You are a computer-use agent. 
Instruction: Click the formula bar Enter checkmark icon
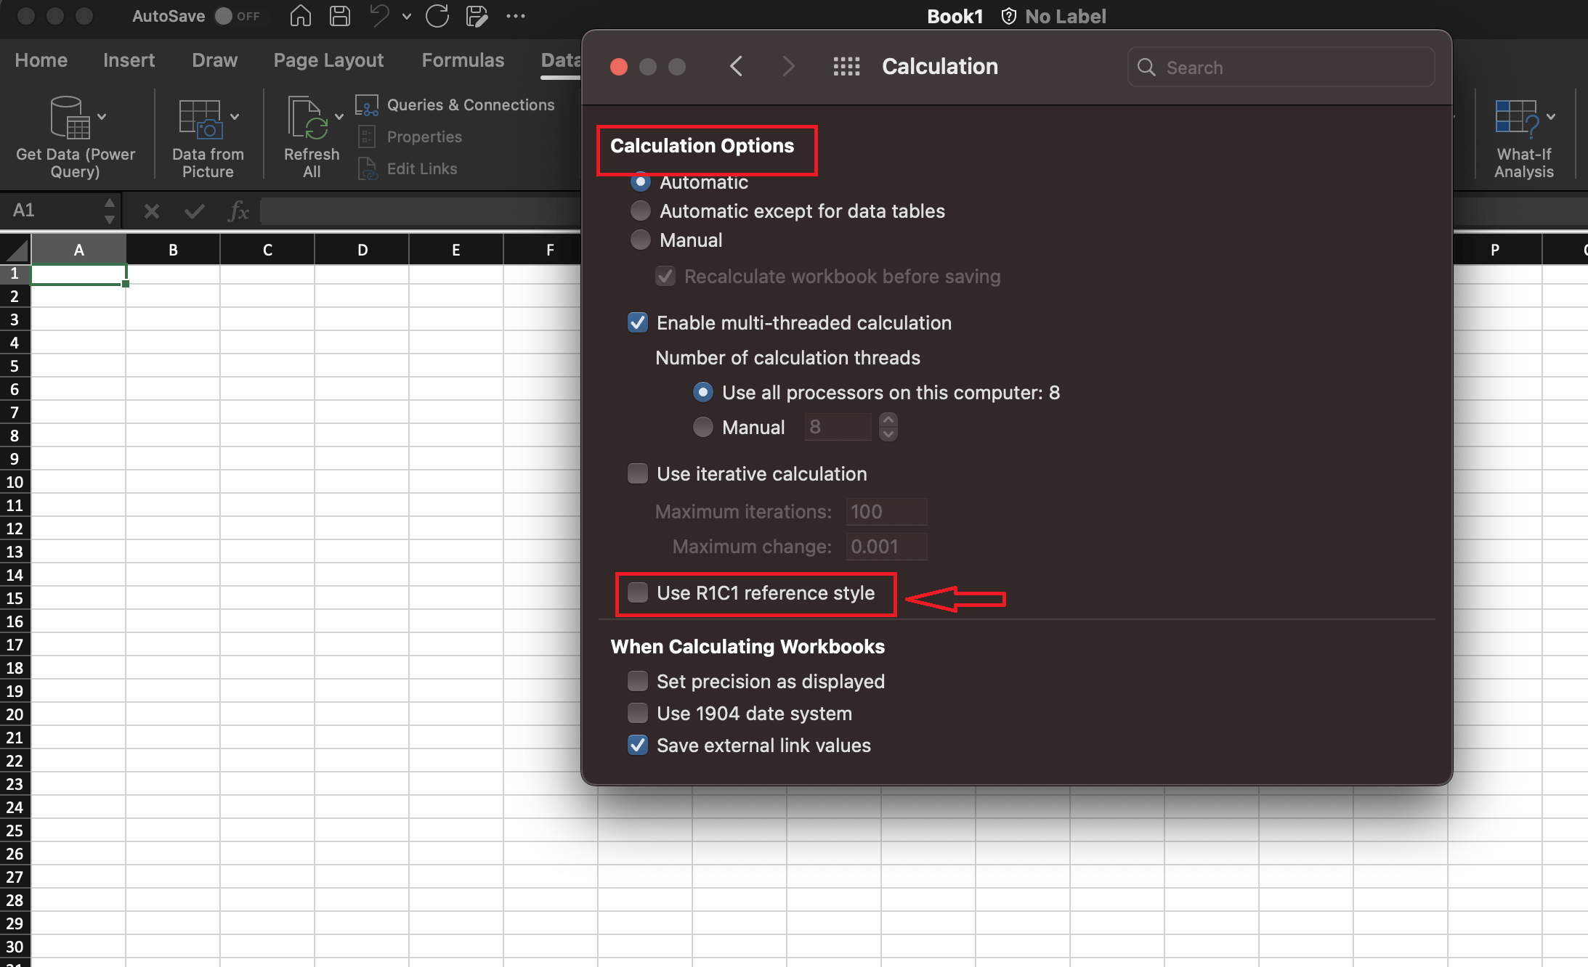point(194,211)
